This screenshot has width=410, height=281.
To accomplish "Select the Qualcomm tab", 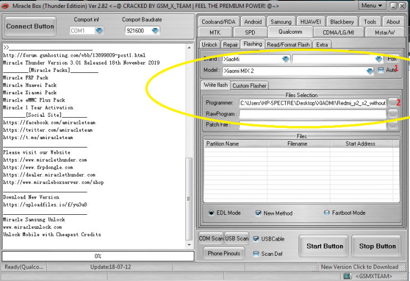I will point(290,31).
